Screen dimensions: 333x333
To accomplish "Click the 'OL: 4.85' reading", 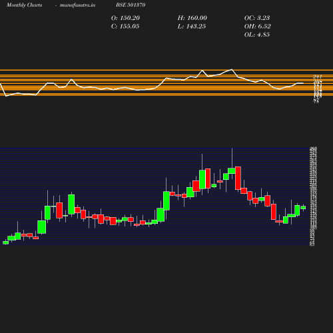I will 257,35.
